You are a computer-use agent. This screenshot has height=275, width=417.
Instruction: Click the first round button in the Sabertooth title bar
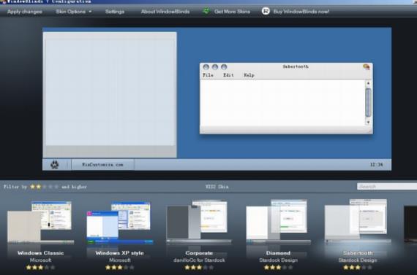(206, 67)
